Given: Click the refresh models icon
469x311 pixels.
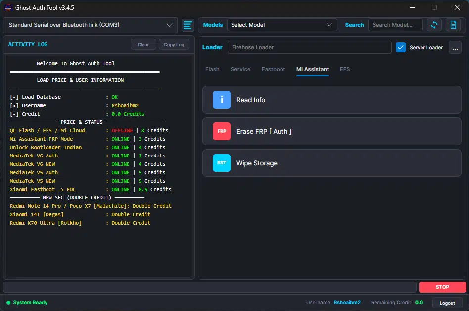Looking at the screenshot, I should coord(434,25).
